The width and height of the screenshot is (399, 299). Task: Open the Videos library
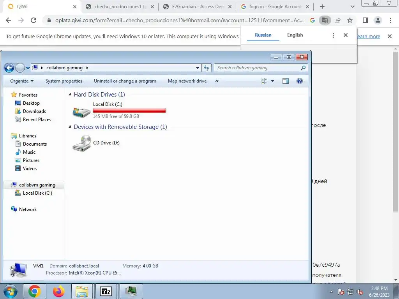coord(30,168)
